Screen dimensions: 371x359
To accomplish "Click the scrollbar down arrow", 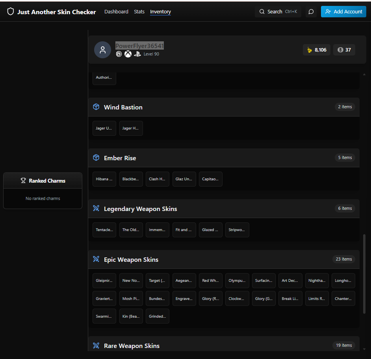I will coord(364,349).
